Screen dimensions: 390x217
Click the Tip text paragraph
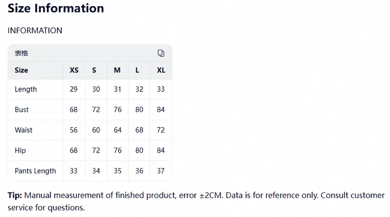(196, 201)
